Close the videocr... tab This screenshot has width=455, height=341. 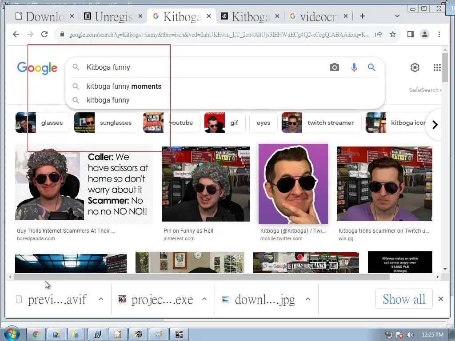[x=346, y=16]
